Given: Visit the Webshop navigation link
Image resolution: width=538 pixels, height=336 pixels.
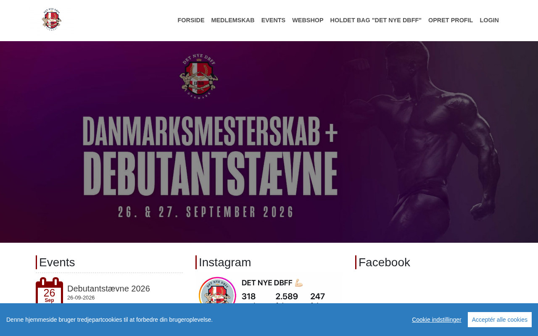Looking at the screenshot, I should point(308,20).
